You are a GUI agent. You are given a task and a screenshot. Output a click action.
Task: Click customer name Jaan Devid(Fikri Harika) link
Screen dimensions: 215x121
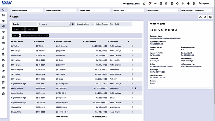[165, 38]
